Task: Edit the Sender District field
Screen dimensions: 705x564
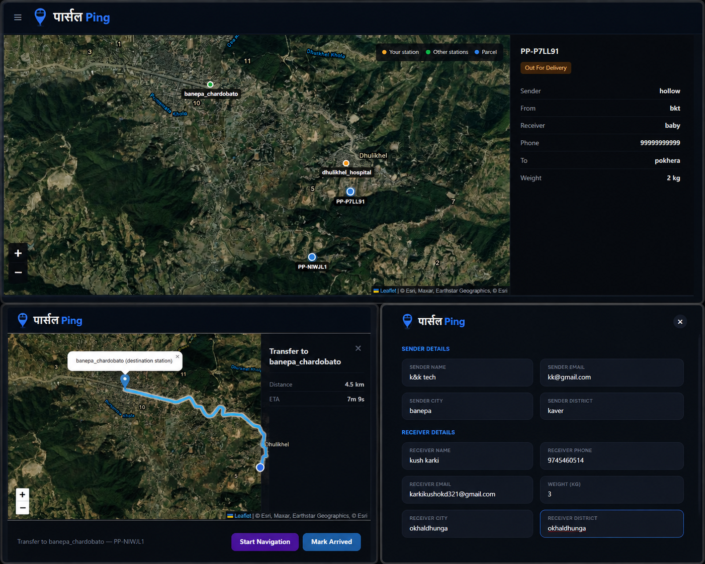Action: (611, 406)
